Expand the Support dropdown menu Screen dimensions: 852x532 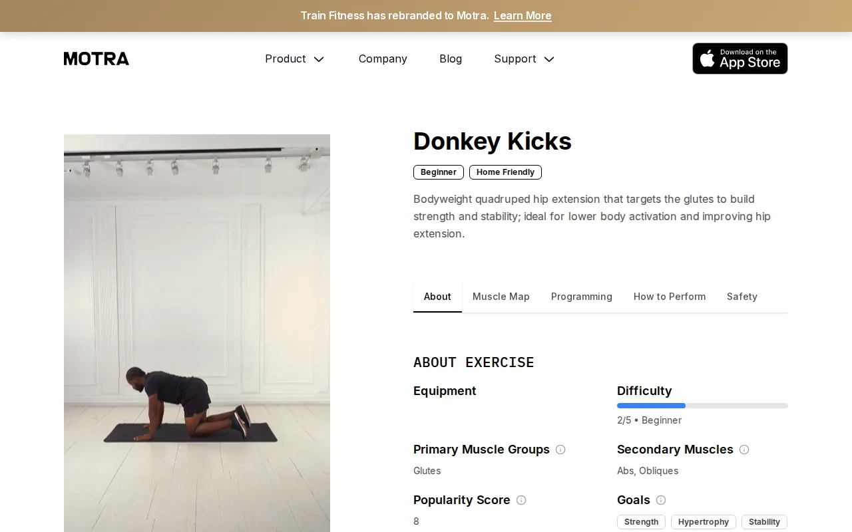[525, 59]
